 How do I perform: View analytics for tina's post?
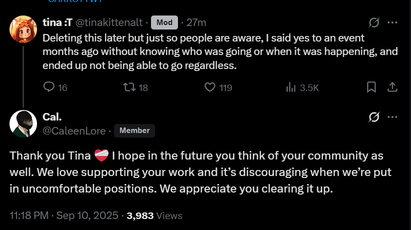[291, 87]
